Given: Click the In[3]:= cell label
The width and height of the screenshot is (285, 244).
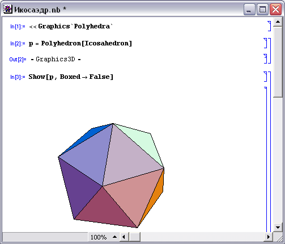Looking at the screenshot, I should (18, 77).
